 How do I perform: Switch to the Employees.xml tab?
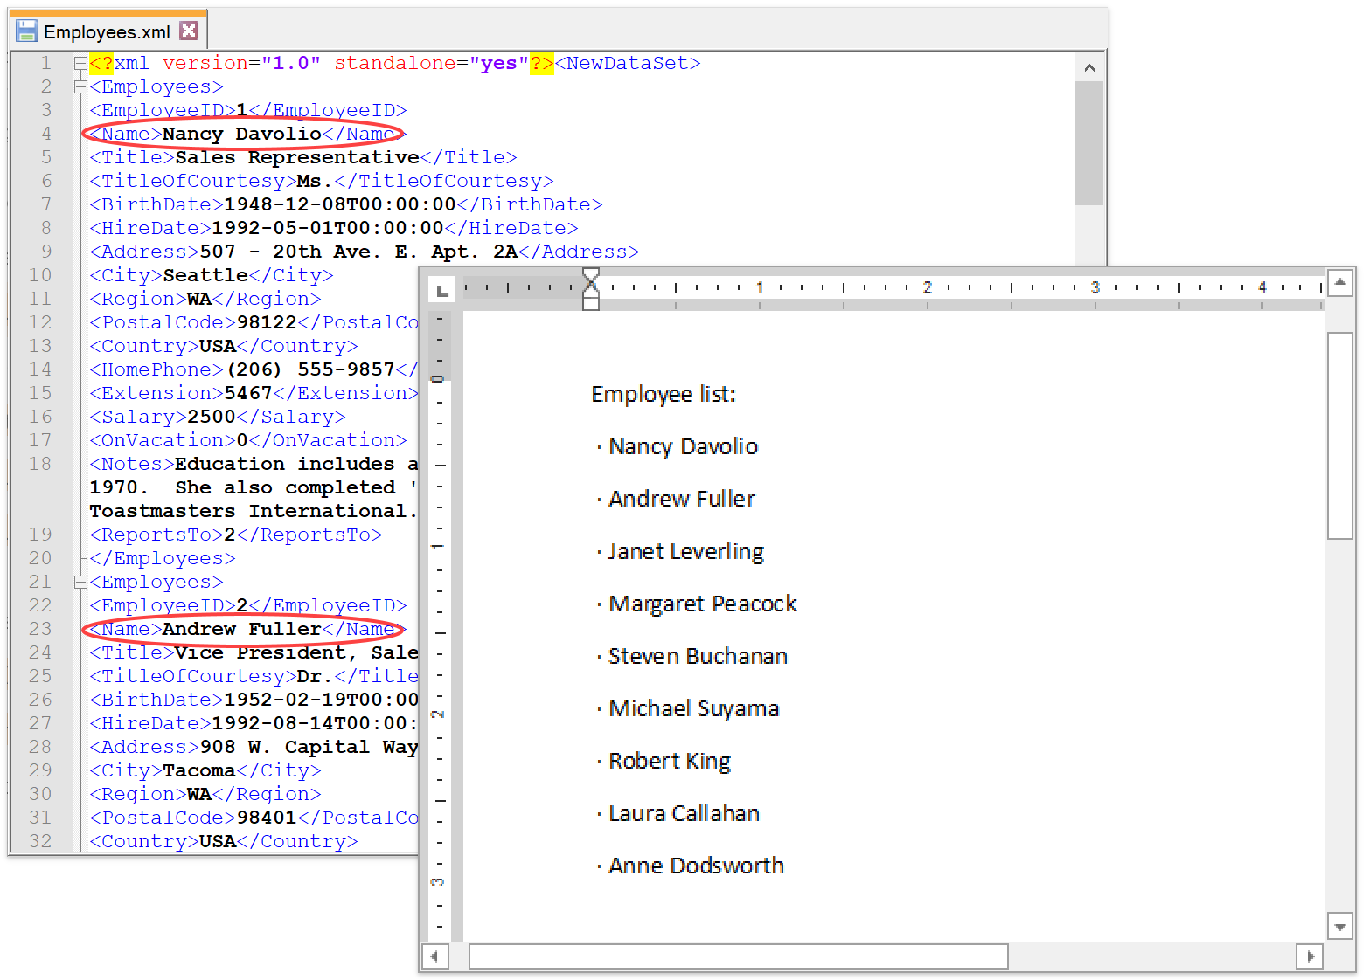107,32
